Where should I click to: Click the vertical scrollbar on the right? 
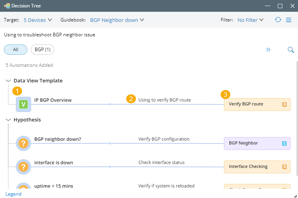coord(297,118)
